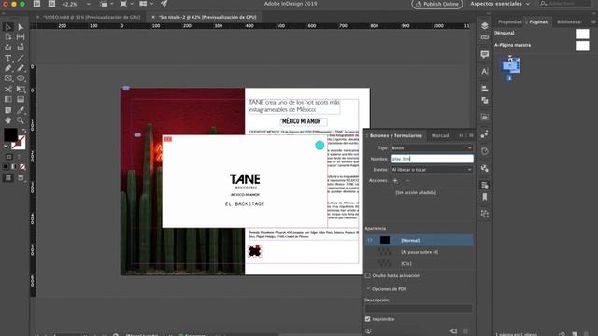The width and height of the screenshot is (598, 336).
Task: Select the Hand tool
Action: pyautogui.click(x=8, y=120)
